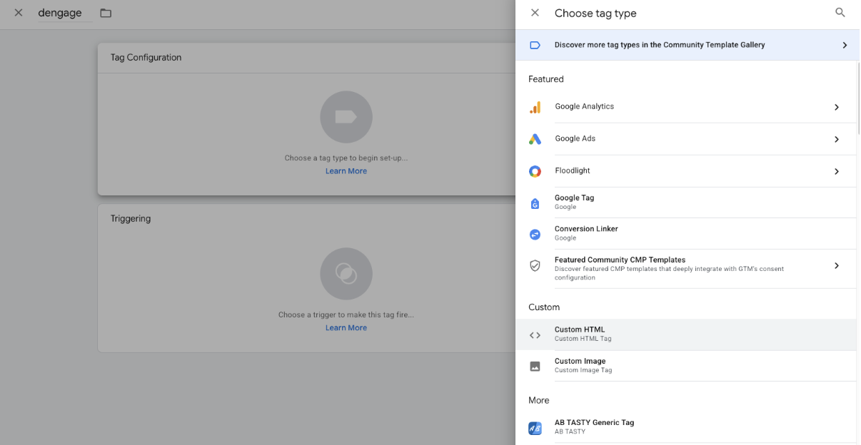Click the Triggering placeholder circles icon
Screen dimensions: 861x445
click(x=346, y=274)
